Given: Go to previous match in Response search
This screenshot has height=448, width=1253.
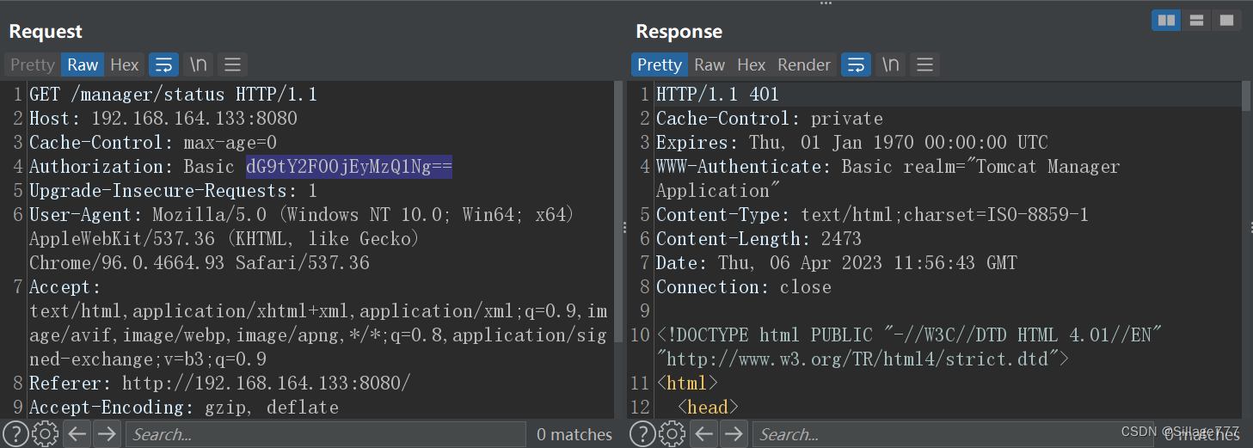Looking at the screenshot, I should 704,434.
